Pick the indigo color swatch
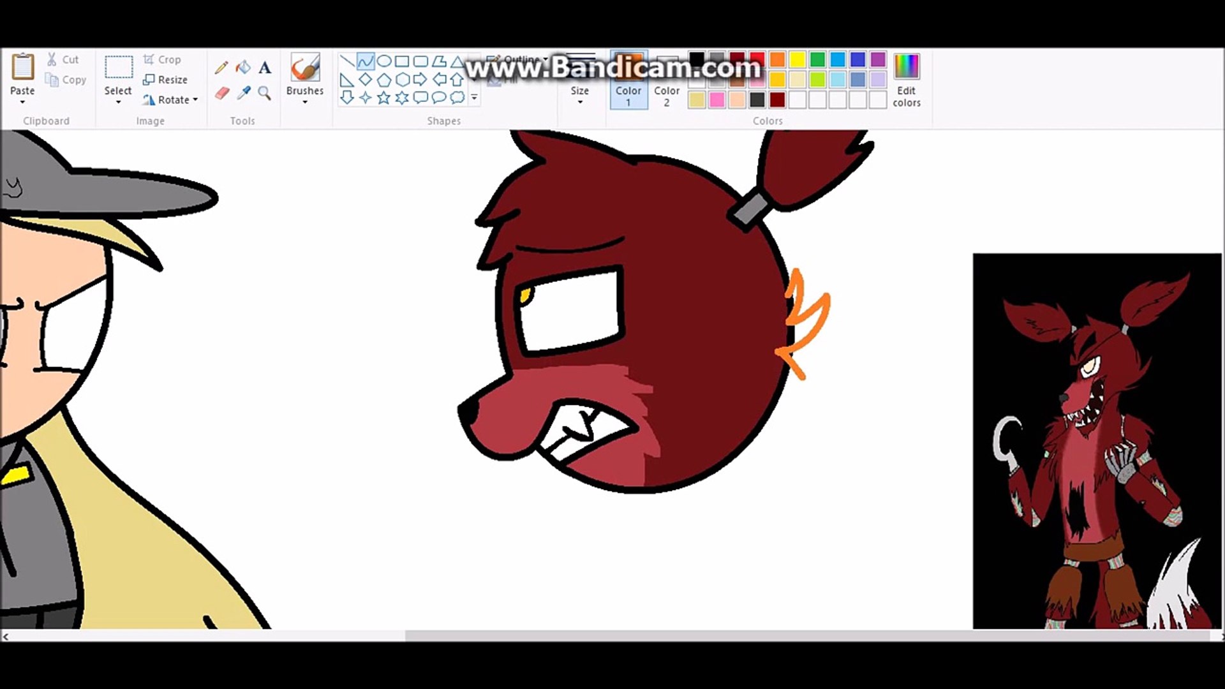Viewport: 1225px width, 689px height. click(858, 59)
